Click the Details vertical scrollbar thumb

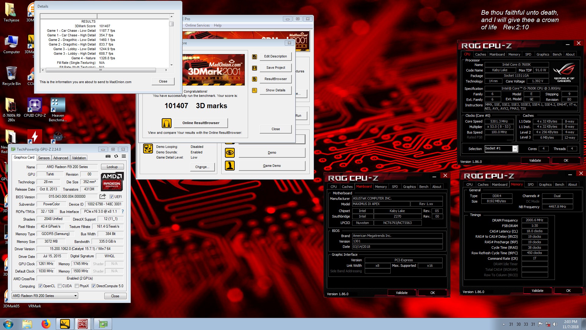tap(172, 24)
